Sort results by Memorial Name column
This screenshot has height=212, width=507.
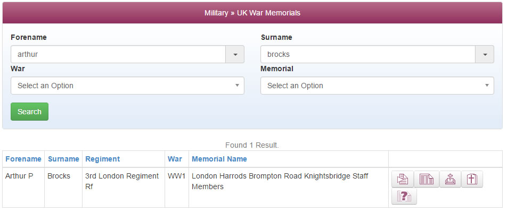(x=219, y=159)
